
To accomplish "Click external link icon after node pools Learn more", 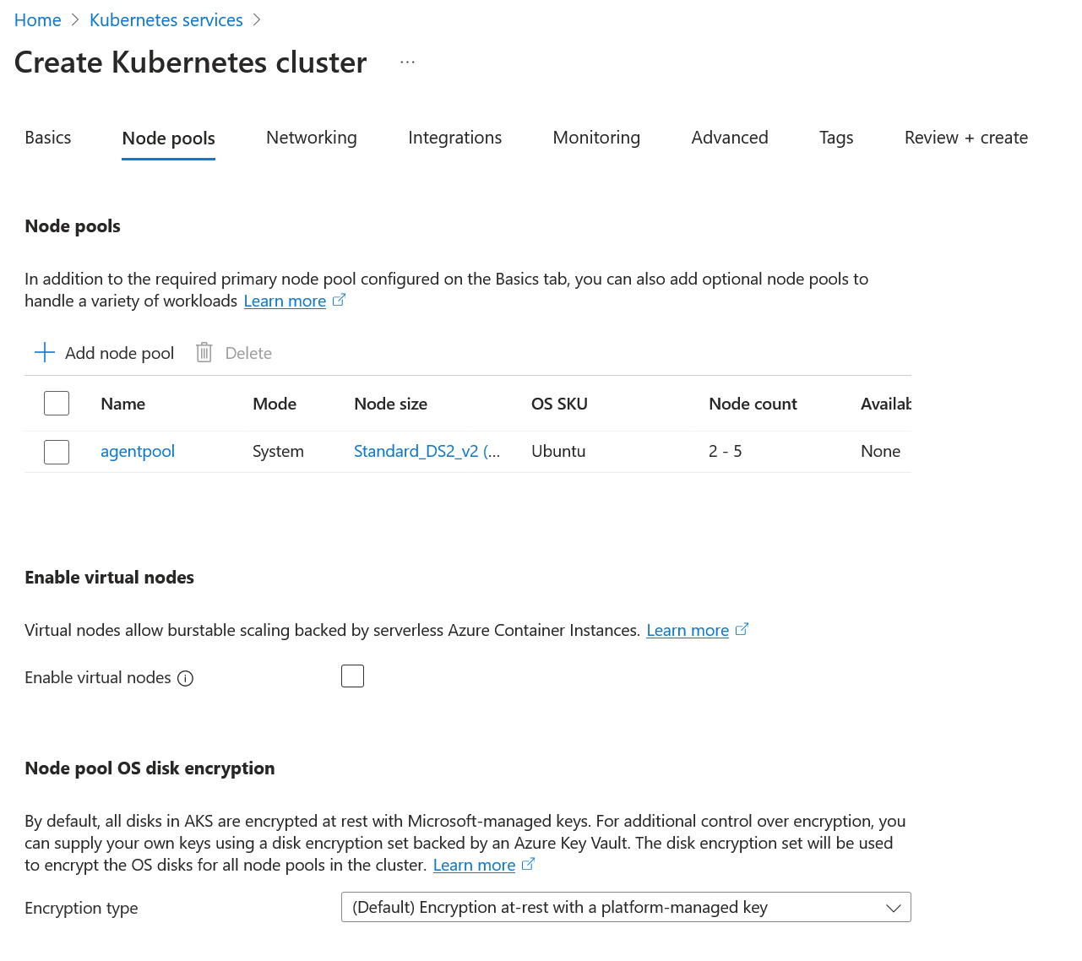I will tap(339, 301).
